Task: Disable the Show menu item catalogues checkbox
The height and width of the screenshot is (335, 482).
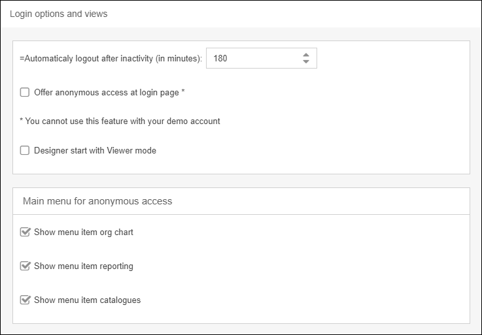Action: click(26, 300)
